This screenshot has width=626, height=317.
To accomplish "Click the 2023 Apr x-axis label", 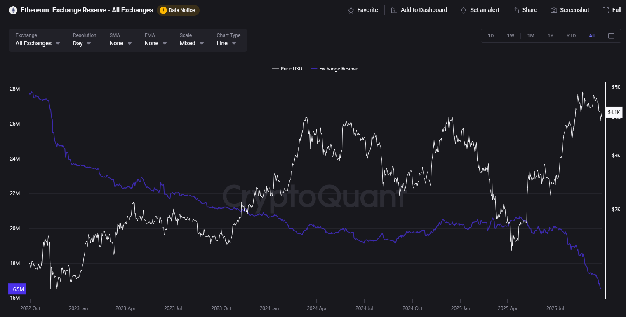I will (x=126, y=308).
